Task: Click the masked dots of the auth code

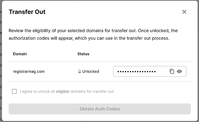Action: [136, 72]
